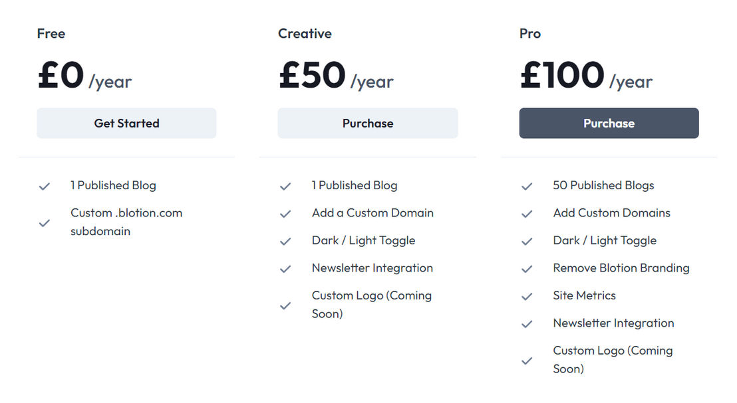Click Creative plan Dark / Light Toggle checkmark

click(285, 241)
